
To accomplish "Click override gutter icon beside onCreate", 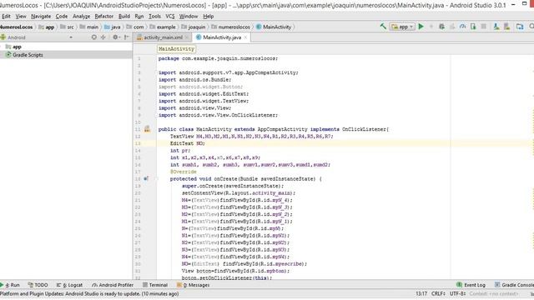I will (146, 178).
